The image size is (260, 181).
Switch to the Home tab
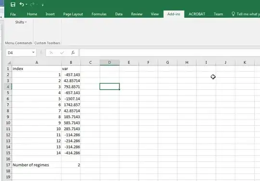[x=32, y=14]
